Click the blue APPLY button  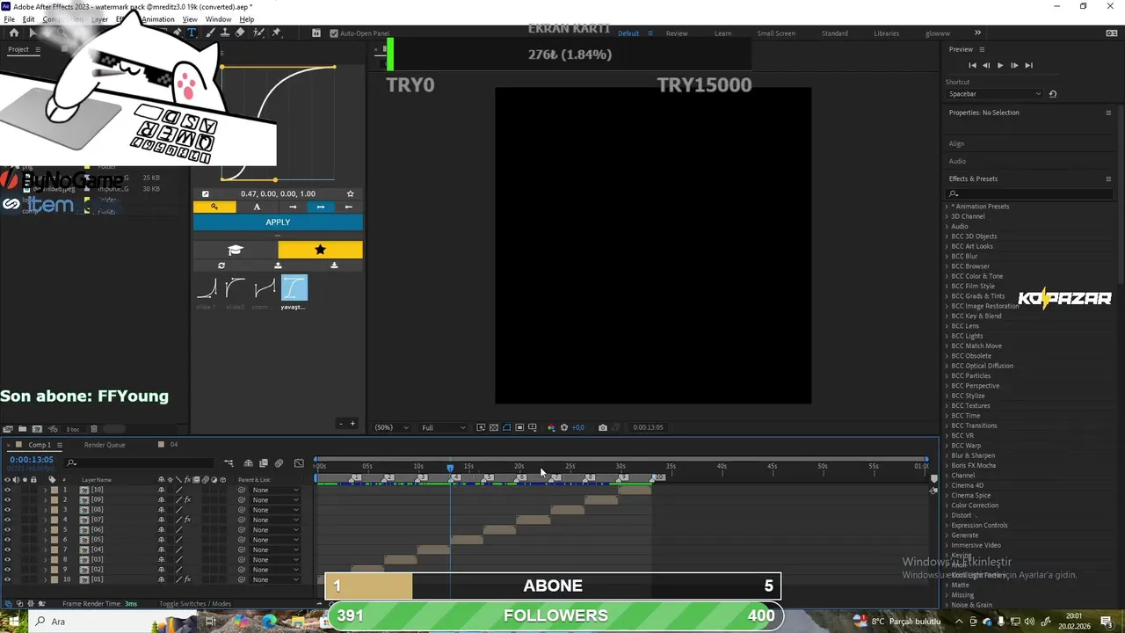pos(278,222)
